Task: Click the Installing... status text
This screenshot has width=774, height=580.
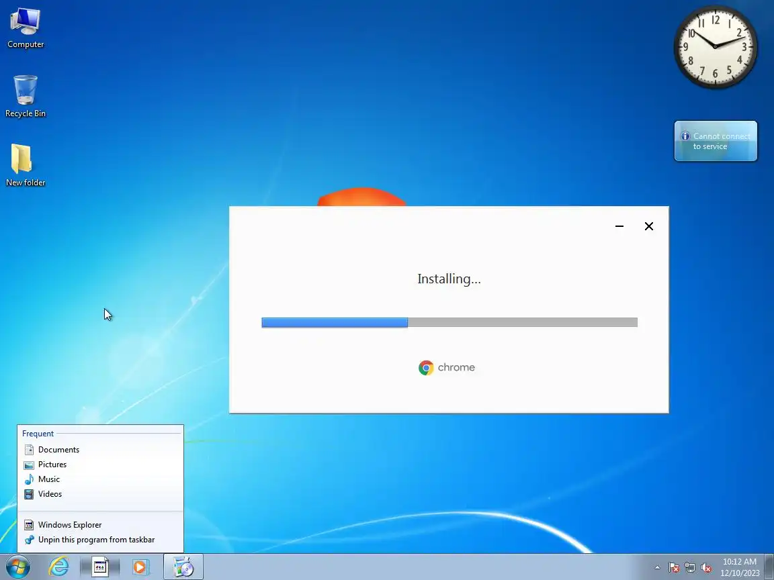Action: pyautogui.click(x=449, y=279)
